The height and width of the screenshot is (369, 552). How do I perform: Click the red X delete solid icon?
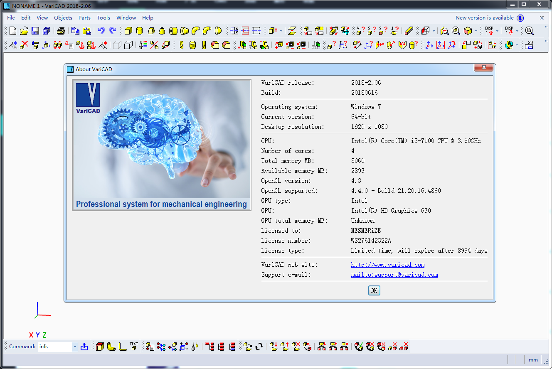point(25,44)
